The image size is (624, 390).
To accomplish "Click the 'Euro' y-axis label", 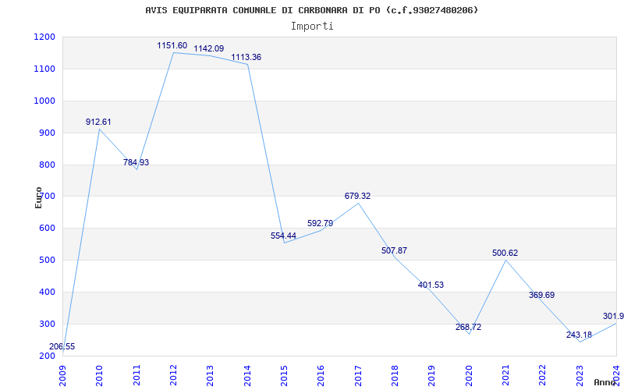I will pyautogui.click(x=38, y=197).
